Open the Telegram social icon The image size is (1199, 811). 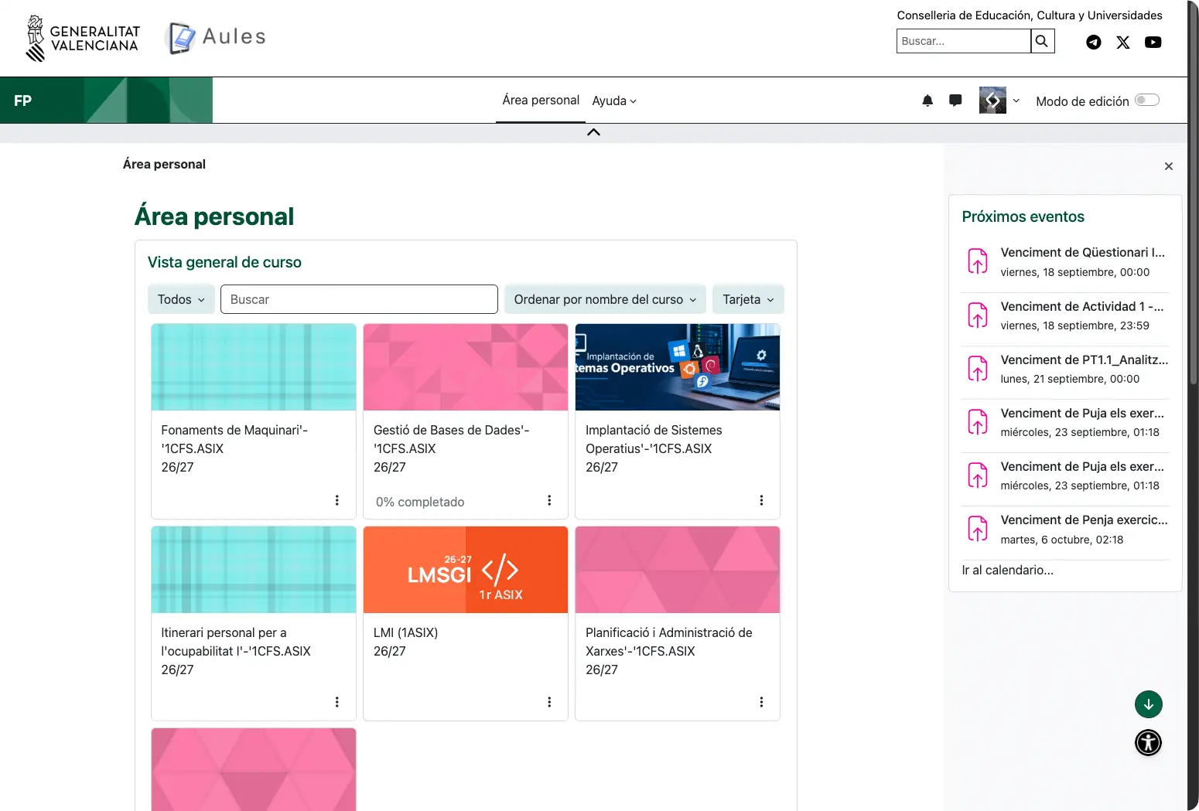[x=1093, y=43]
